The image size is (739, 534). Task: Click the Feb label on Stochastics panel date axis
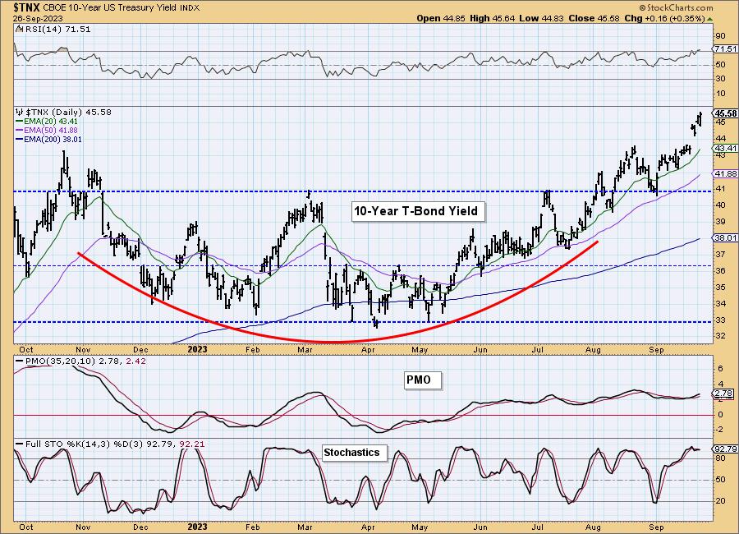(253, 527)
